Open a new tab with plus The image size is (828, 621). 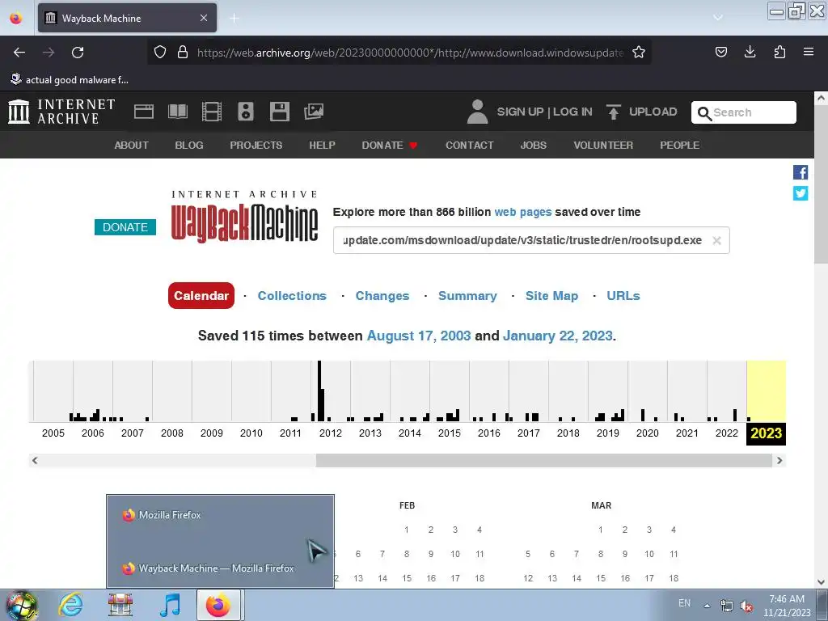[x=234, y=19]
